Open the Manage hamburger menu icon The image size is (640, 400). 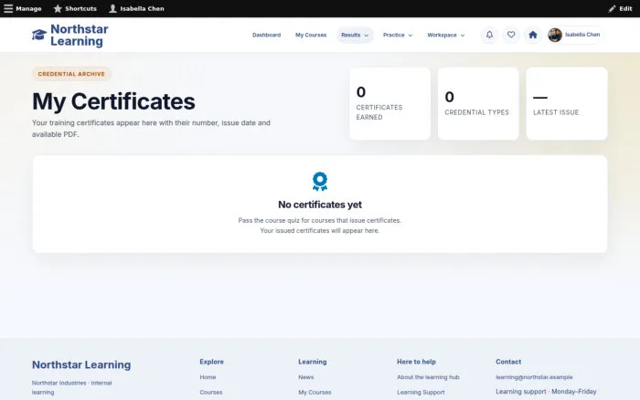click(x=8, y=8)
